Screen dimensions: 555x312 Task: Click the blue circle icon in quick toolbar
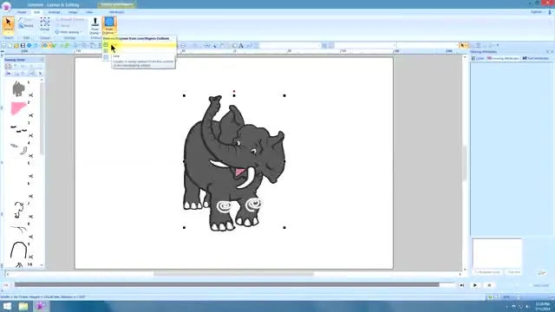point(29,46)
